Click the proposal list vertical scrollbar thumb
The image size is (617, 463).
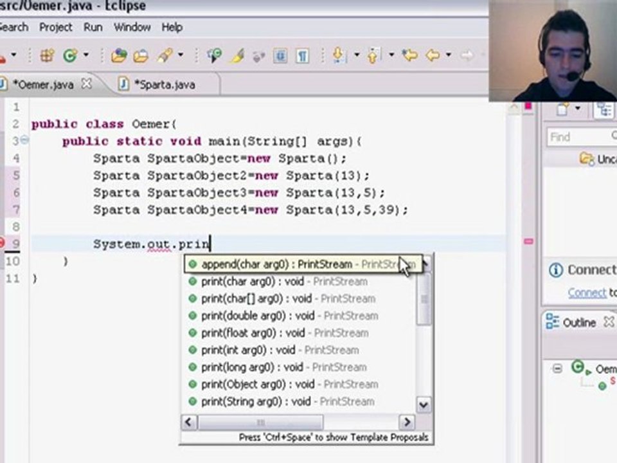pos(424,300)
